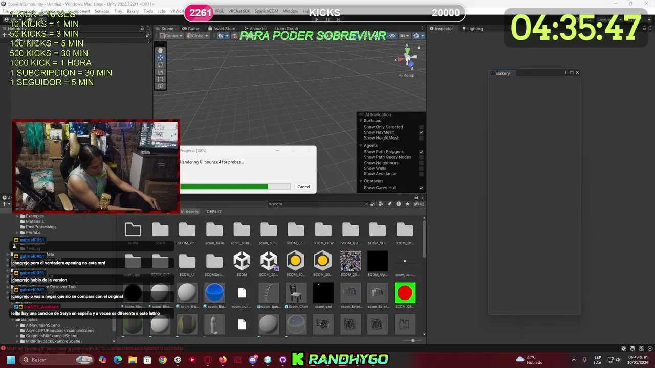Image resolution: width=655 pixels, height=368 pixels.
Task: Switch to the Lighting tab
Action: (472, 29)
